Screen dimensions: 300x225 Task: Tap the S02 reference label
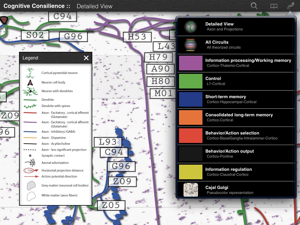pyautogui.click(x=35, y=35)
